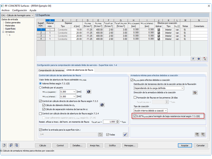The image size is (212, 159).
Task: Open the help question-mark icon
Action: click(x=4, y=145)
